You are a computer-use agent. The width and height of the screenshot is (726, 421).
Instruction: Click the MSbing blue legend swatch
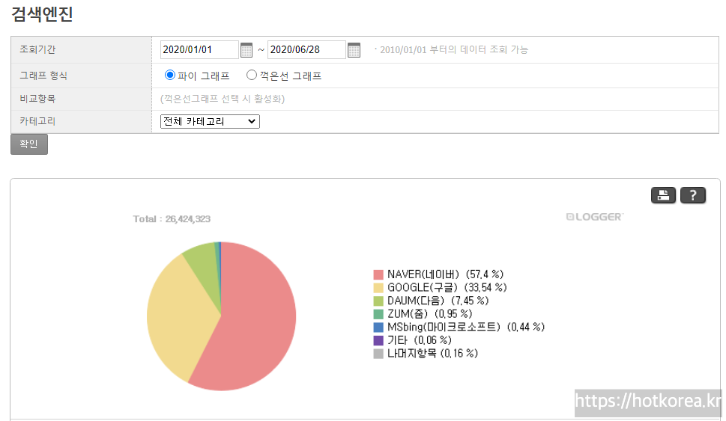(378, 328)
